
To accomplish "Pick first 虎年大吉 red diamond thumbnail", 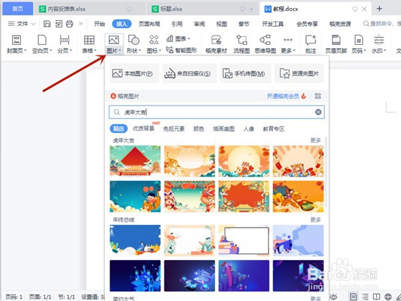I will [135, 161].
